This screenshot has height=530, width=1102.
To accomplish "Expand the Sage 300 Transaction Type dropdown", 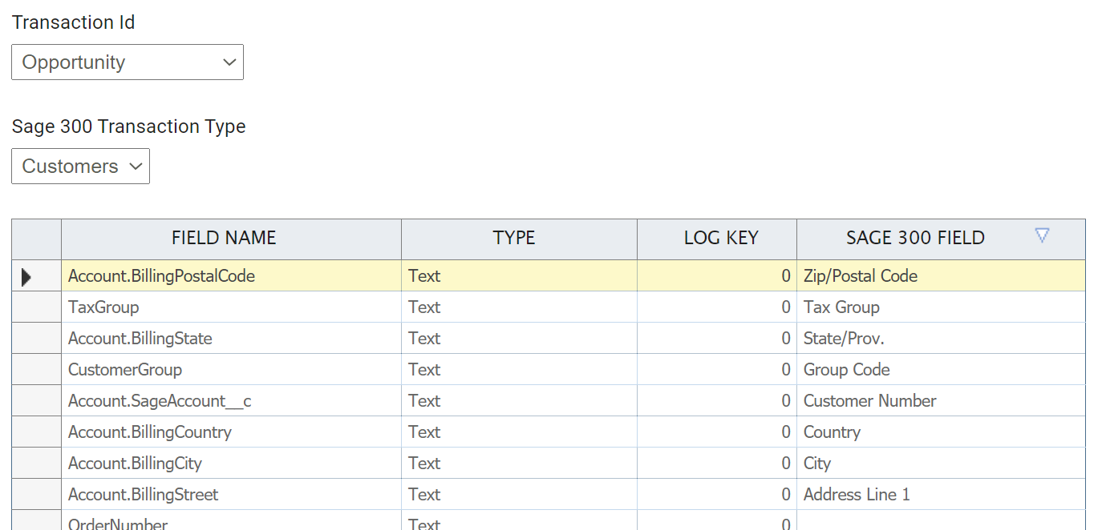I will point(80,167).
